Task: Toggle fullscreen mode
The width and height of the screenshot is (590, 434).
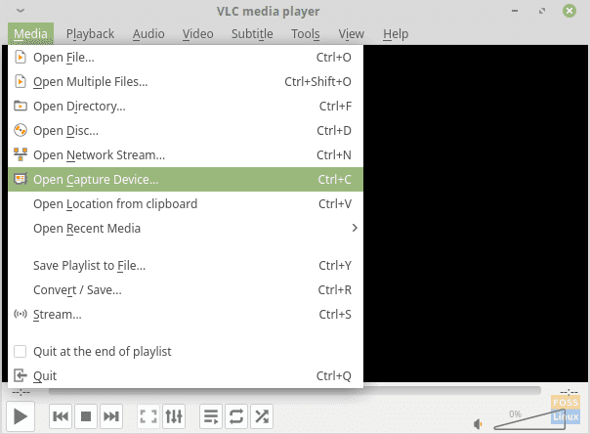Action: coord(148,416)
